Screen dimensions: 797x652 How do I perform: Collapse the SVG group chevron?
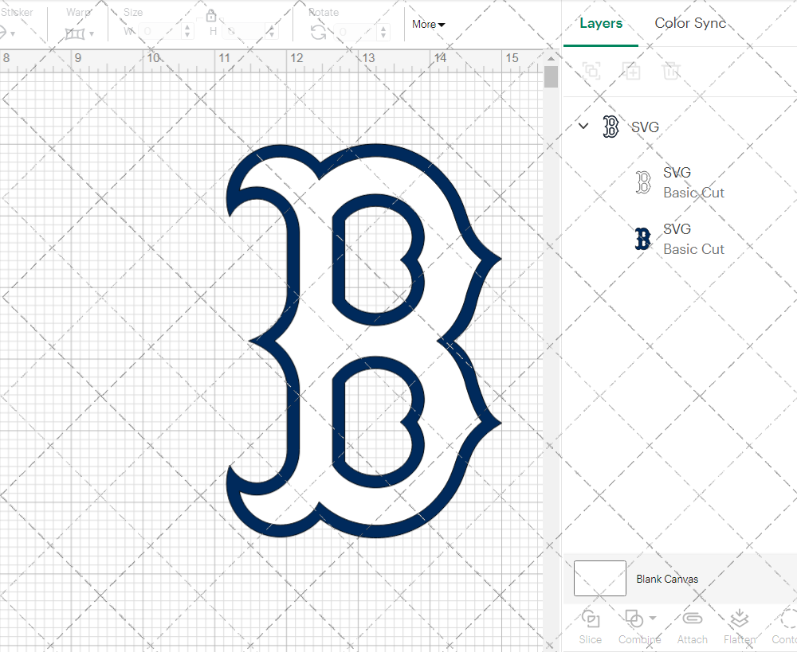[x=583, y=126]
